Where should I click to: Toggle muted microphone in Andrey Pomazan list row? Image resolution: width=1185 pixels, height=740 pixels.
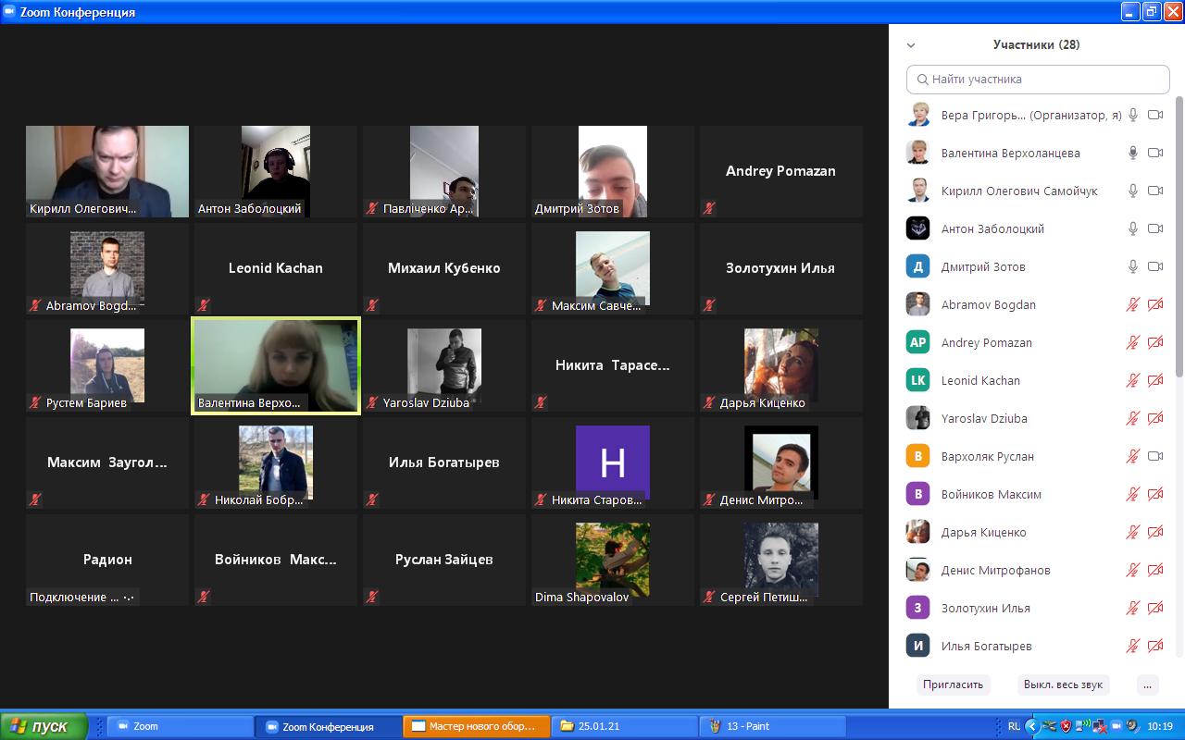click(x=1132, y=342)
